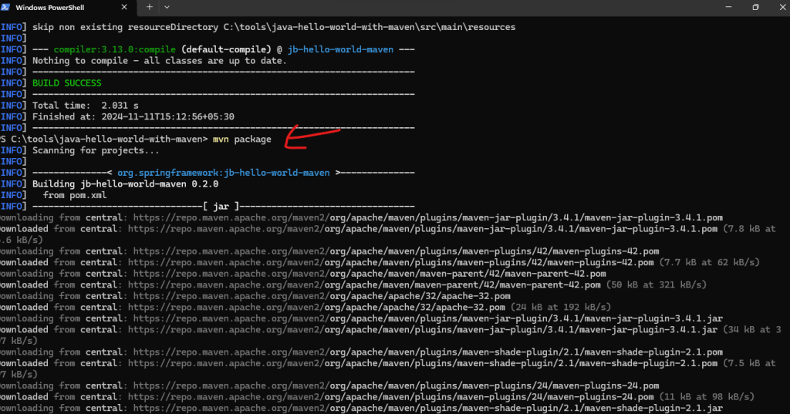
Task: Open the maven-plugins-42.pom download URL
Action: tap(393, 251)
